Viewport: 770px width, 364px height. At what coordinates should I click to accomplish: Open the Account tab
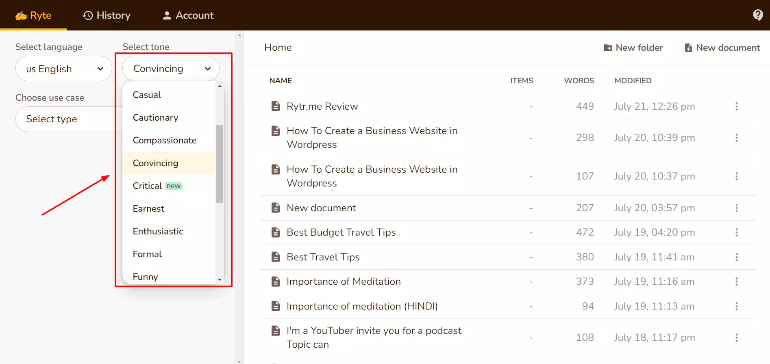188,15
